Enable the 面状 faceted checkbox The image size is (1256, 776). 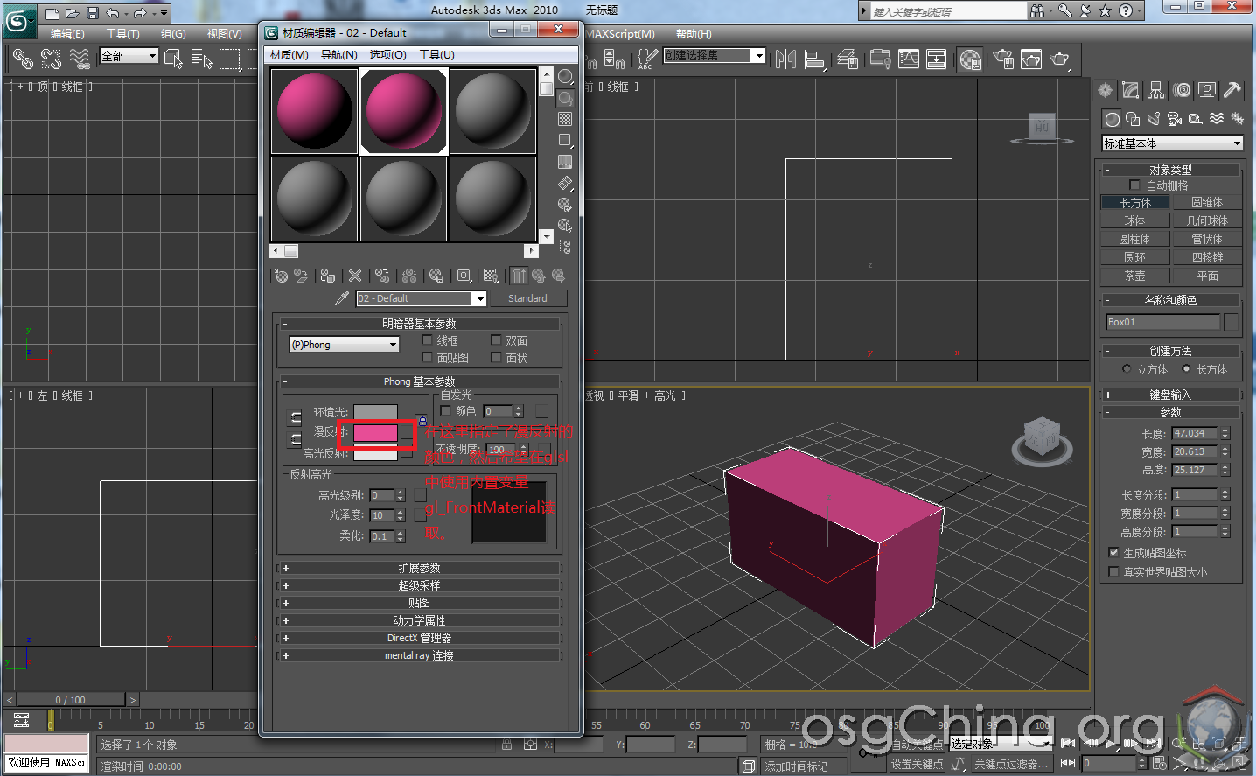click(x=496, y=358)
